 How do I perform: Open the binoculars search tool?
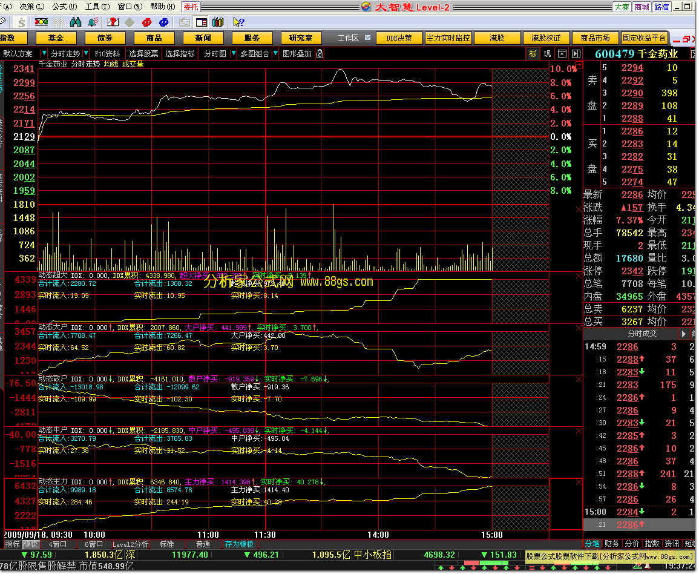click(x=76, y=22)
